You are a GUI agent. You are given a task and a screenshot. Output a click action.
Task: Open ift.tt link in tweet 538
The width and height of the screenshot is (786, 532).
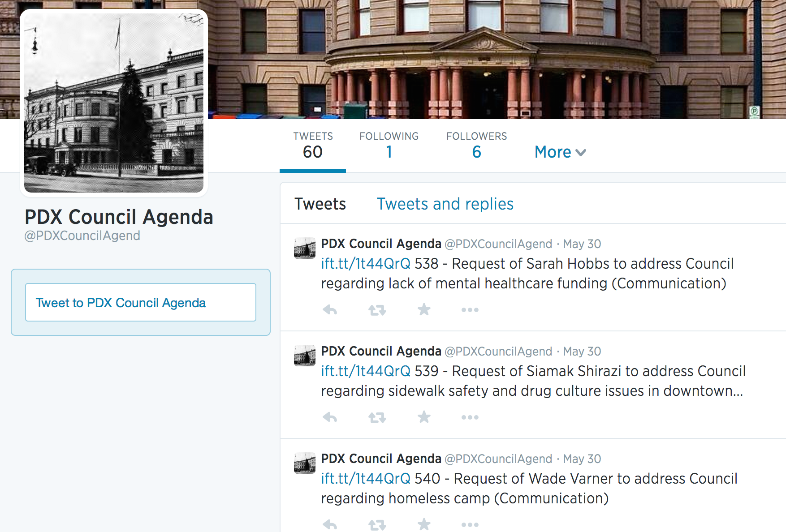click(x=366, y=264)
